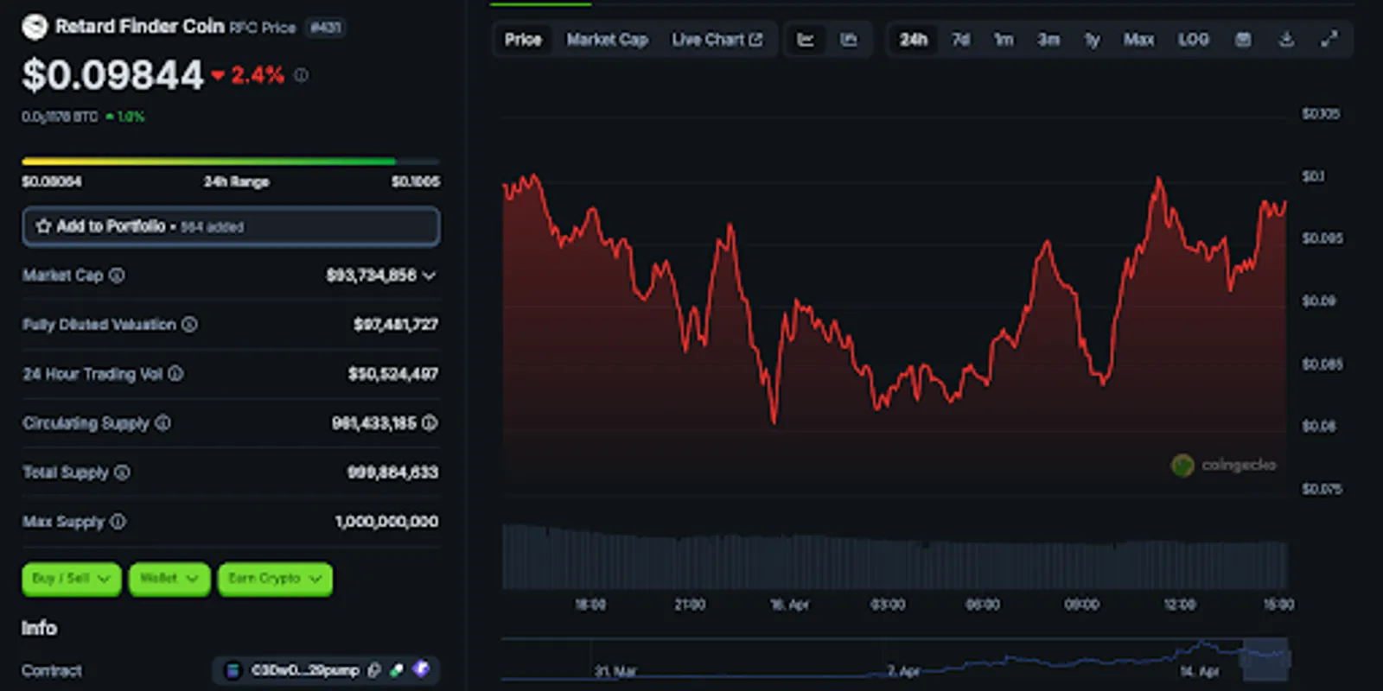
Task: Click the purple wallet icon in Contract row
Action: [421, 669]
